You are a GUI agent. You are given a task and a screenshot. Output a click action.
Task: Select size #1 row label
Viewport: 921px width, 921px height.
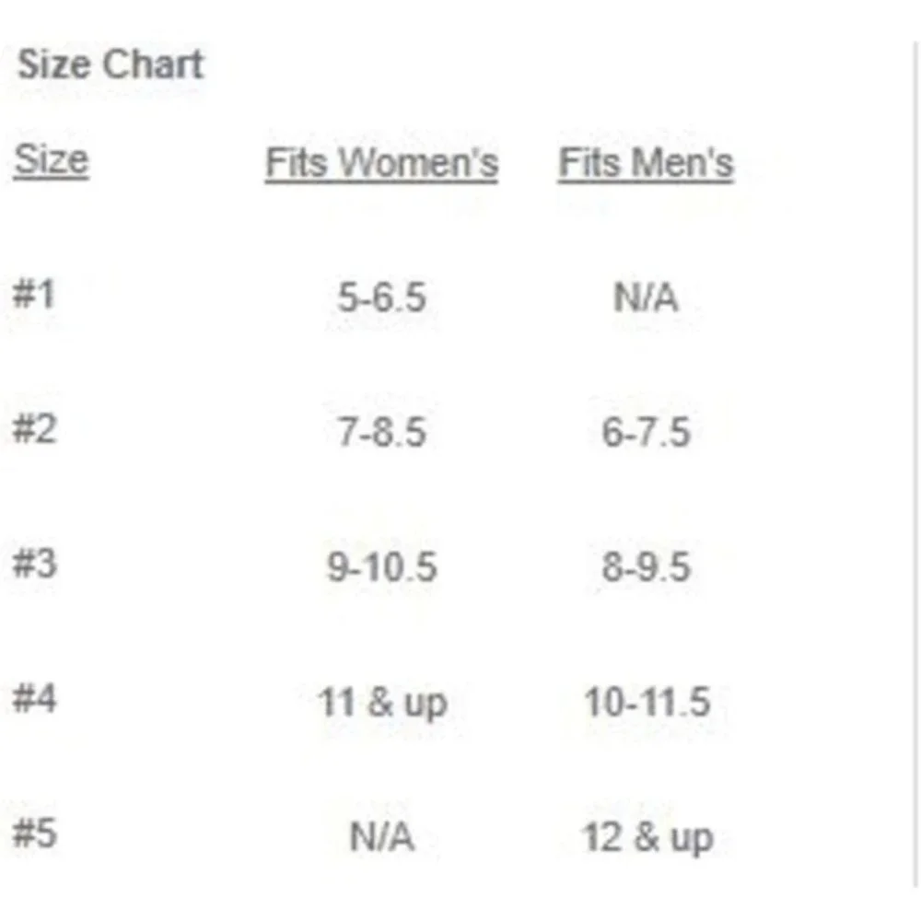click(34, 294)
